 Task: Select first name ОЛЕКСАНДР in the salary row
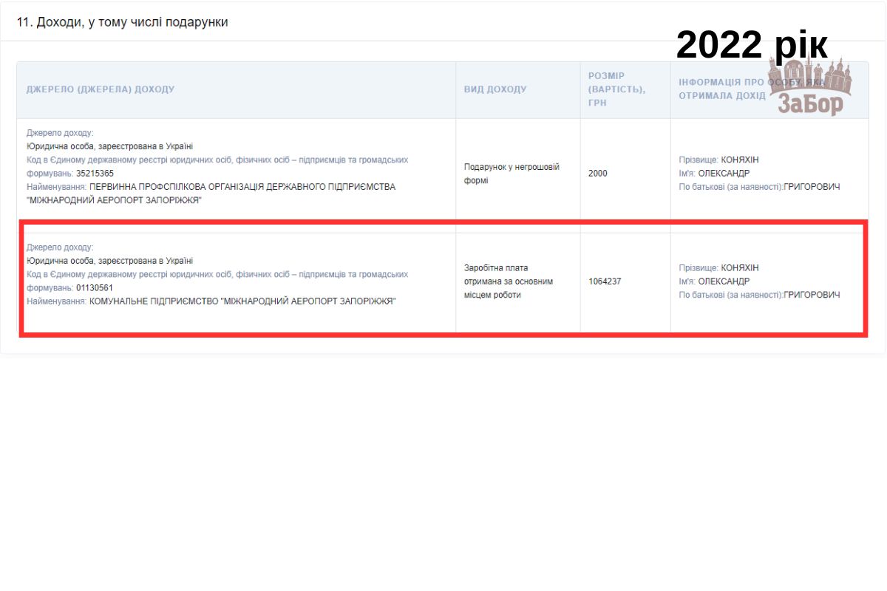(x=724, y=281)
